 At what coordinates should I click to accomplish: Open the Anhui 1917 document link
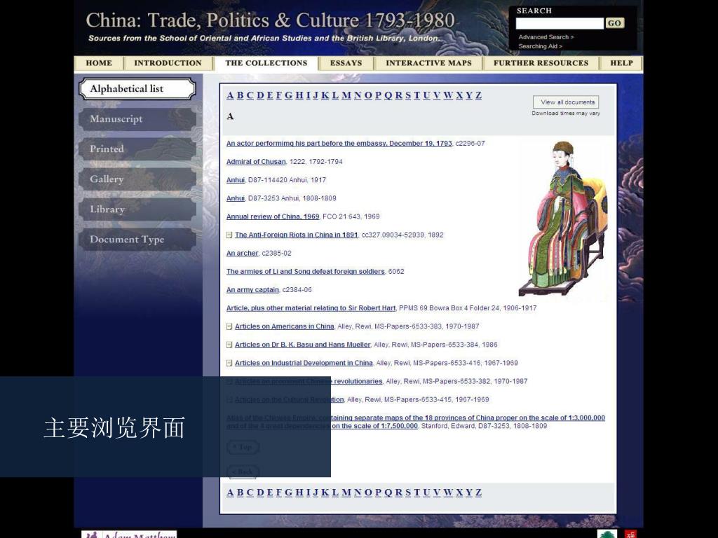tap(236, 180)
